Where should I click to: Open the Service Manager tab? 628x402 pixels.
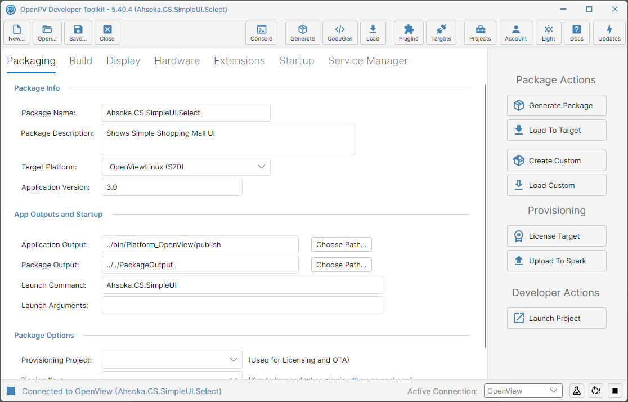pos(368,61)
